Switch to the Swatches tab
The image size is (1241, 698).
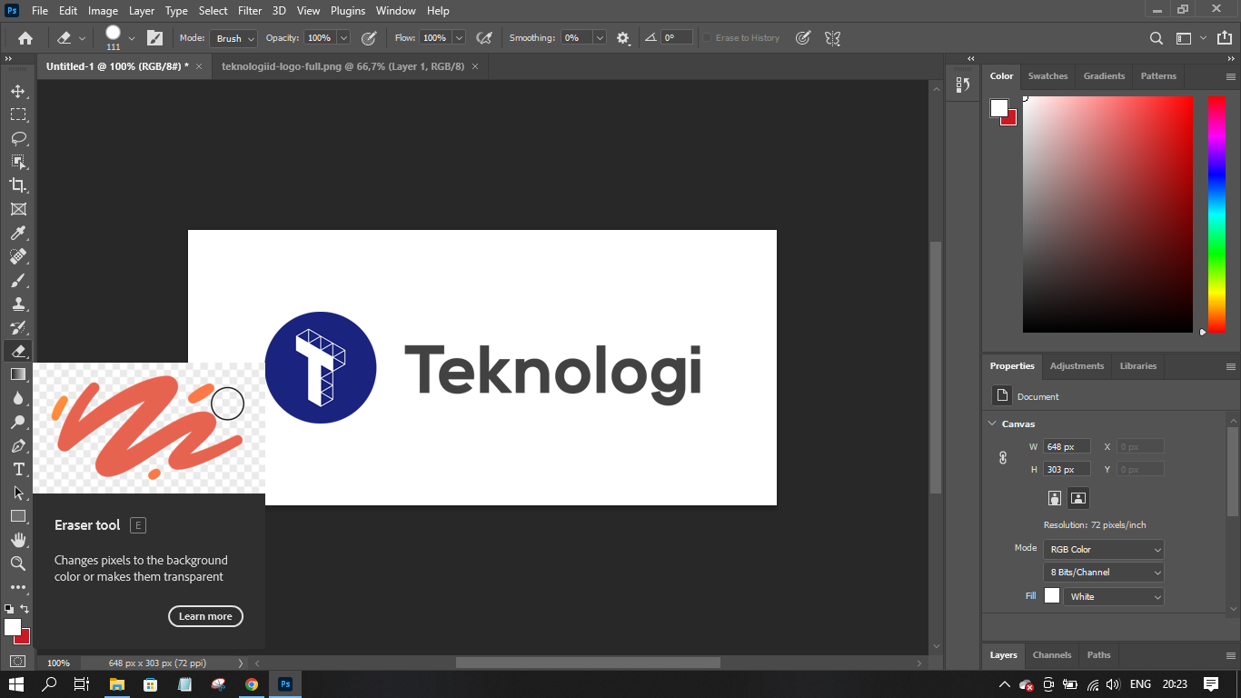(1047, 76)
